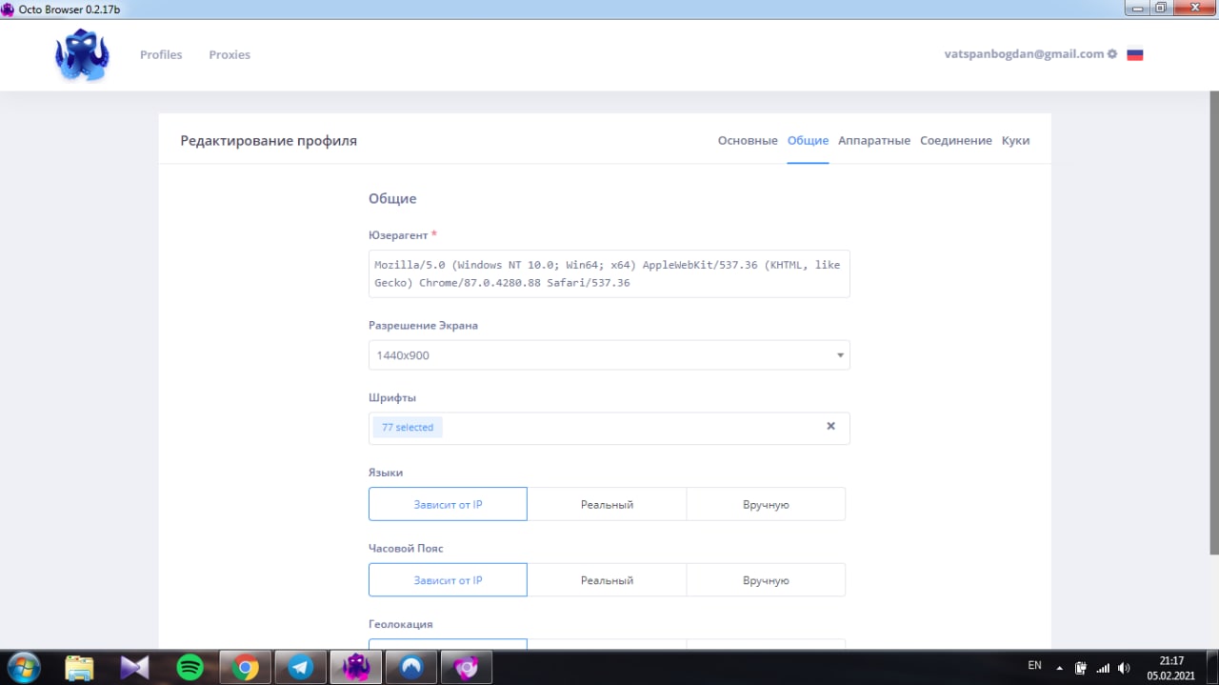Click inside the Юзерагент text field
This screenshot has height=685, width=1219.
(x=609, y=273)
